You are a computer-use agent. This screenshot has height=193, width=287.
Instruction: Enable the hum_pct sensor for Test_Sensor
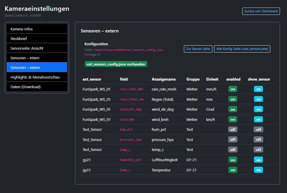click(x=233, y=129)
